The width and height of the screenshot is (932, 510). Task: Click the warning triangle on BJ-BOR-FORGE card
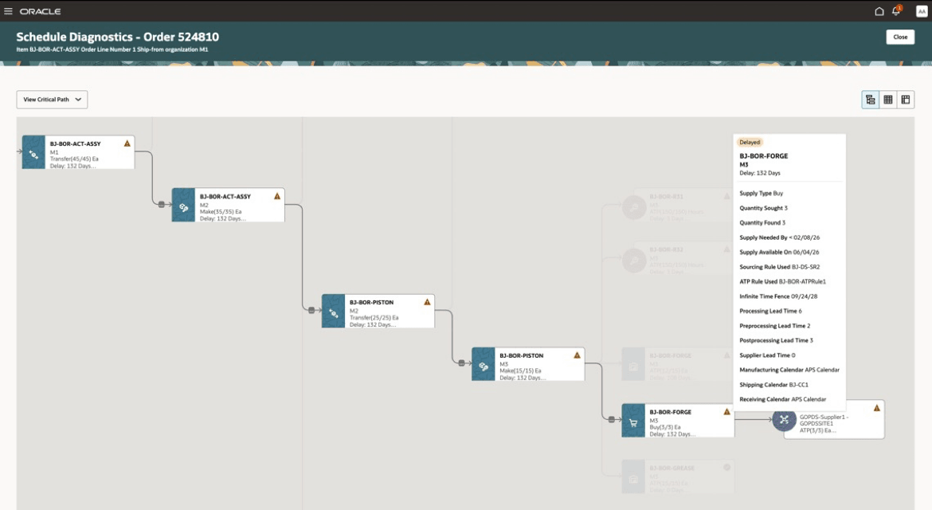point(726,411)
